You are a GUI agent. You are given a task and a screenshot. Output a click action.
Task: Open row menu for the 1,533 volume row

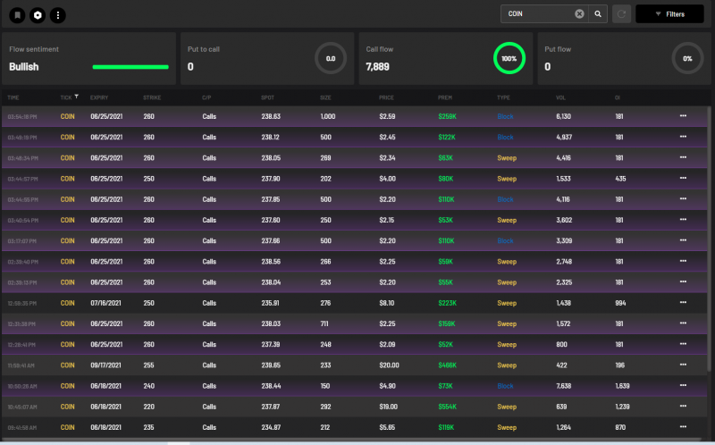click(683, 178)
